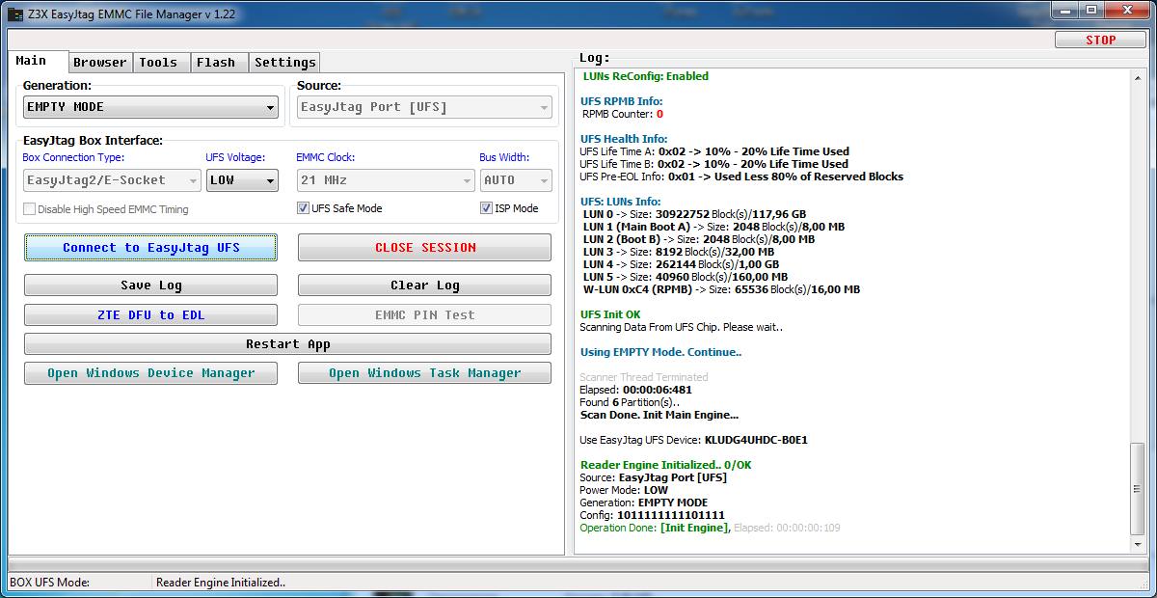Click 'LUN 4' size log entry
This screenshot has width=1157, height=598.
coord(681,264)
